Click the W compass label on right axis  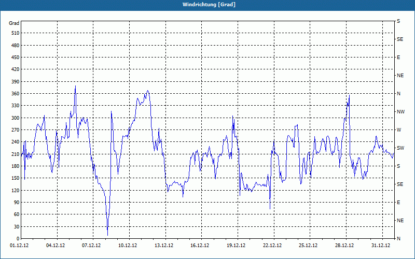point(399,130)
